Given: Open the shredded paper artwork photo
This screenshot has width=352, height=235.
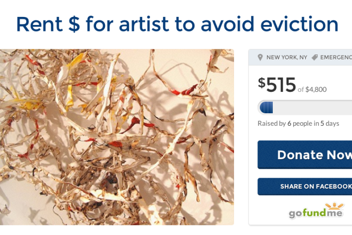Looking at the screenshot, I should click(117, 137).
